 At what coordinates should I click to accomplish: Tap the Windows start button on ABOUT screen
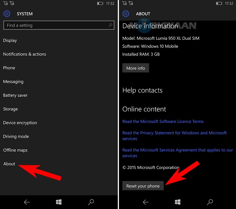[177, 202]
